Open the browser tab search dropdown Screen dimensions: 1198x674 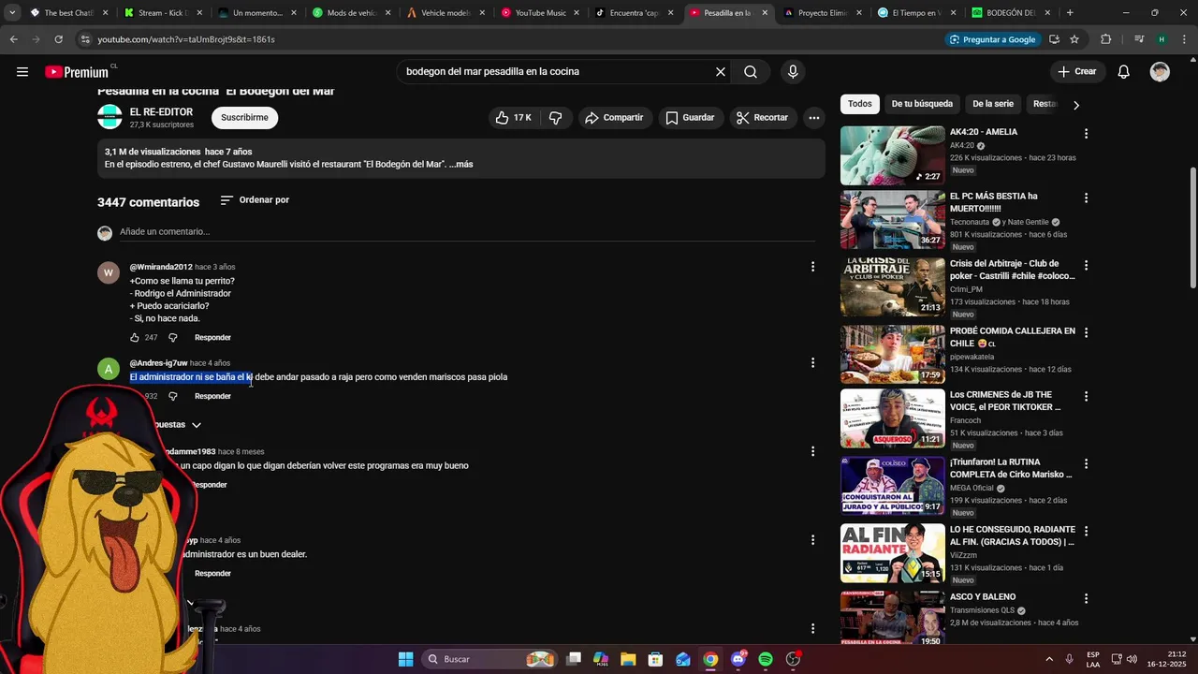click(12, 13)
